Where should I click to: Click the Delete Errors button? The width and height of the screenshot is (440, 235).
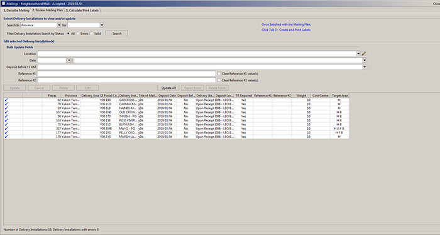217,88
